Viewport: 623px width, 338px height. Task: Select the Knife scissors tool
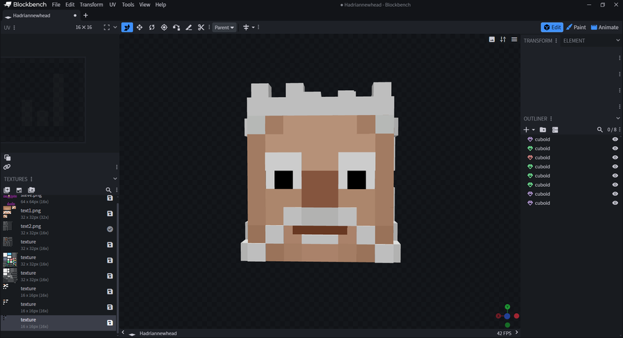click(x=201, y=28)
